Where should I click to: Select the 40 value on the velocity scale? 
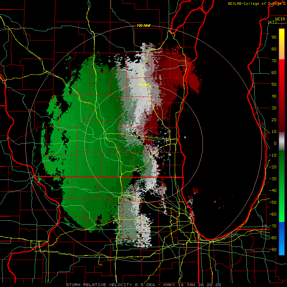[x=274, y=96]
